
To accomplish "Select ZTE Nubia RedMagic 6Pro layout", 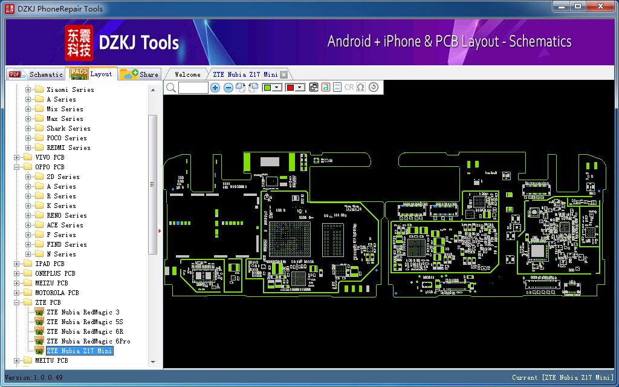I will (88, 341).
